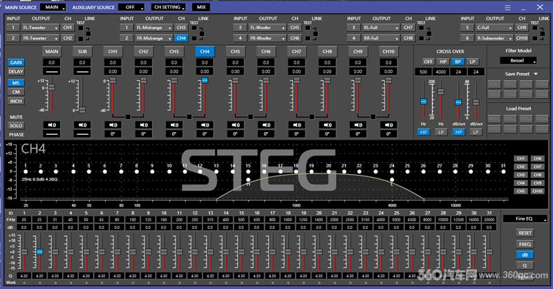Reset the EQ with RESET button
Viewport: 553px width, 289px height.
pyautogui.click(x=525, y=233)
